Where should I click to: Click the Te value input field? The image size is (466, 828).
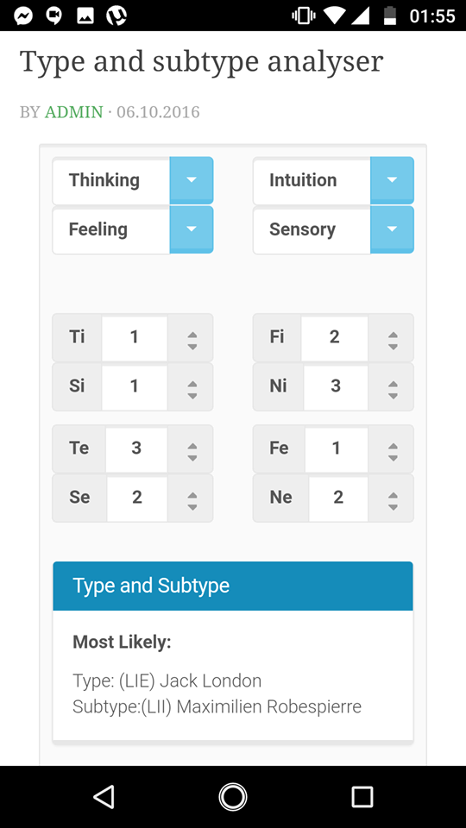tap(136, 448)
